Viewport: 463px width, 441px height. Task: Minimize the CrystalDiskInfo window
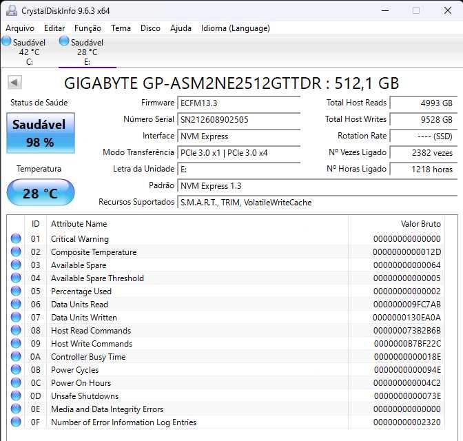(x=385, y=10)
